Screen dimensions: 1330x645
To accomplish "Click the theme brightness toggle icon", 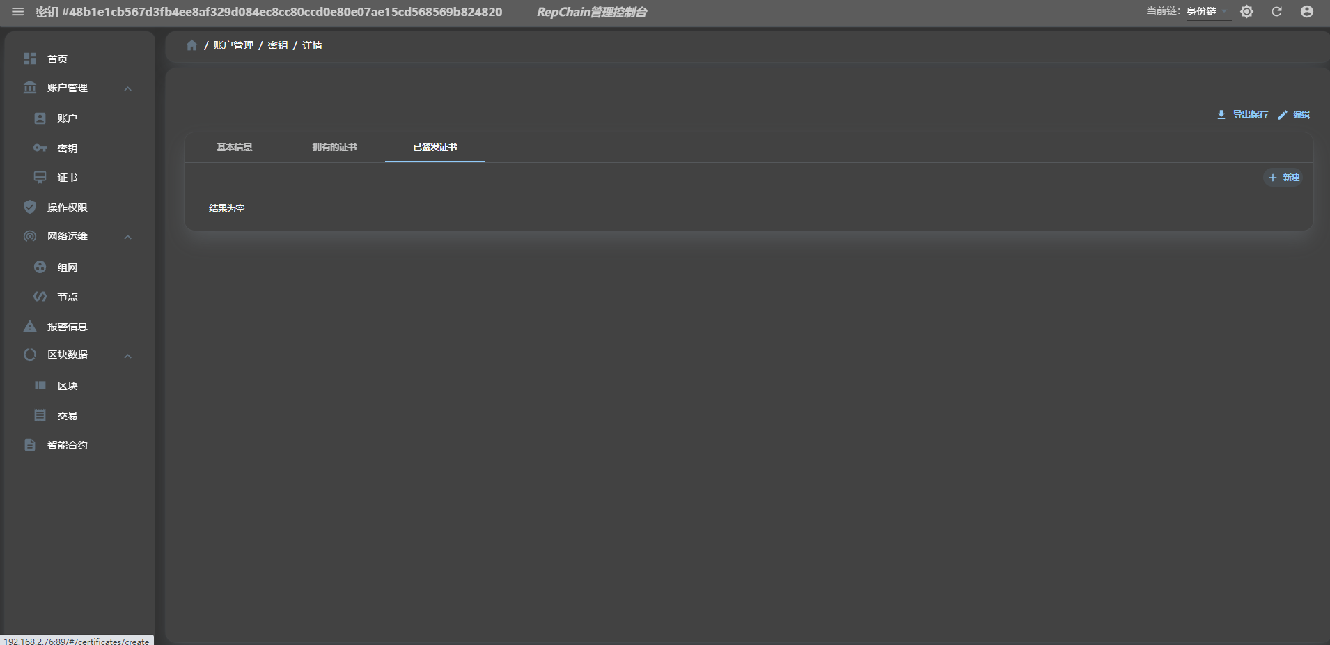I will [1246, 12].
